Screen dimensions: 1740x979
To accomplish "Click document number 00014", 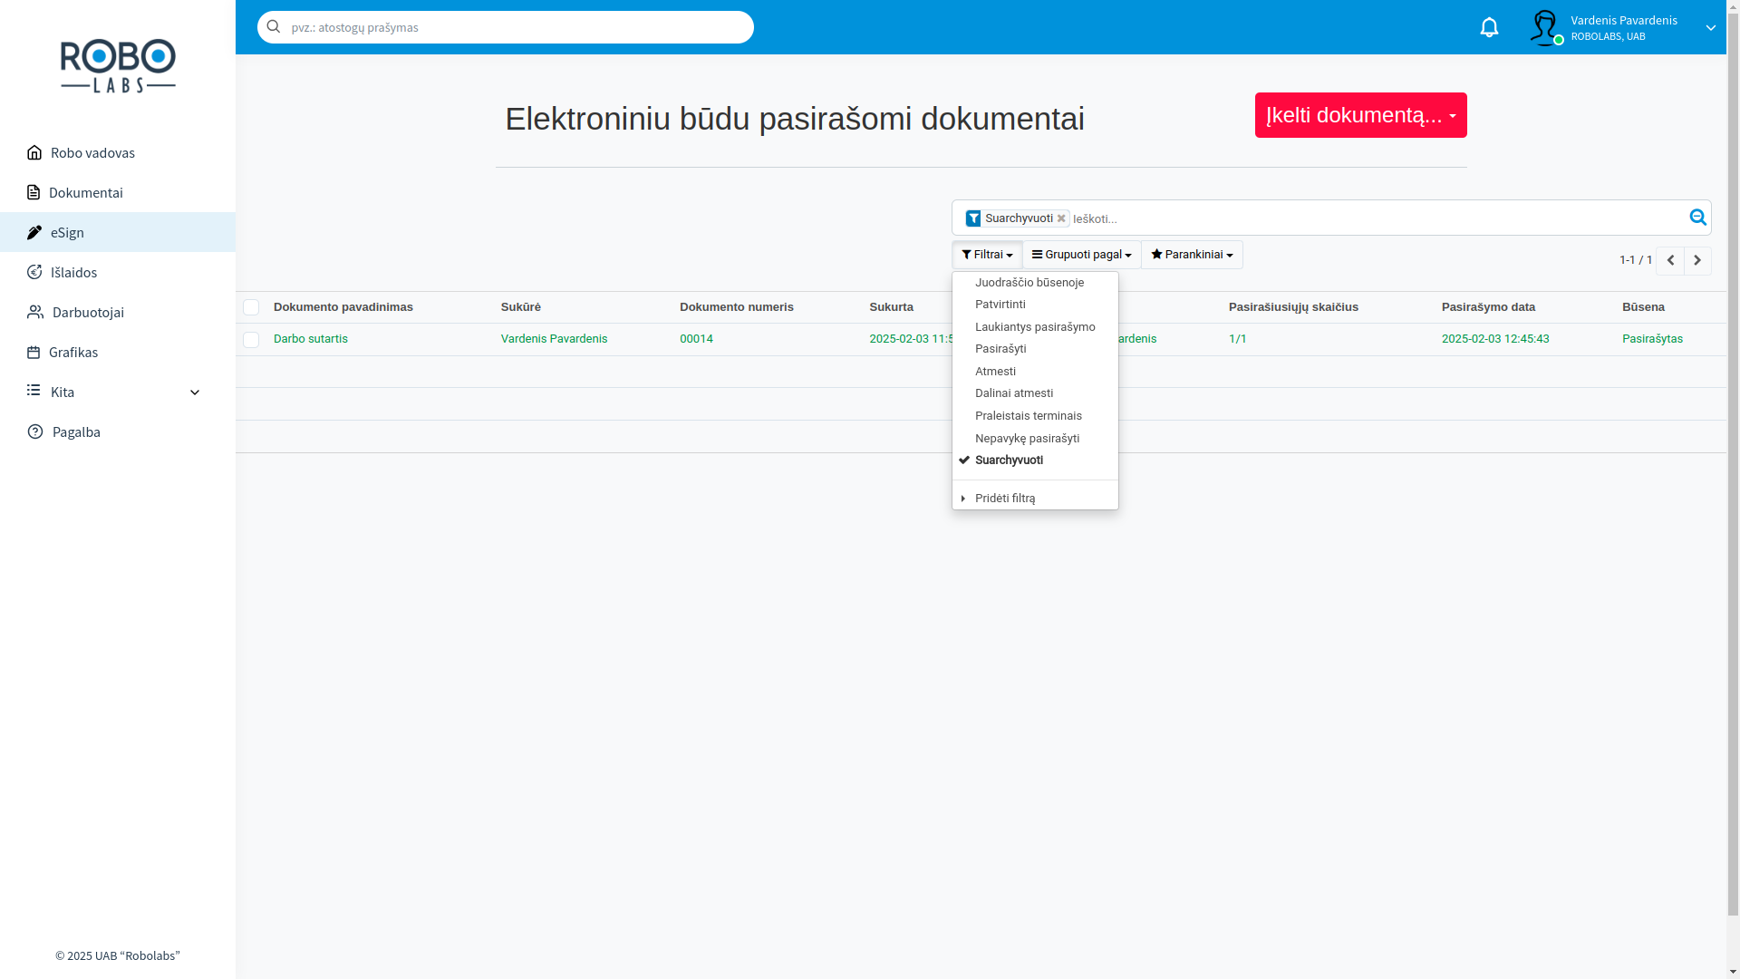I will 696,339.
